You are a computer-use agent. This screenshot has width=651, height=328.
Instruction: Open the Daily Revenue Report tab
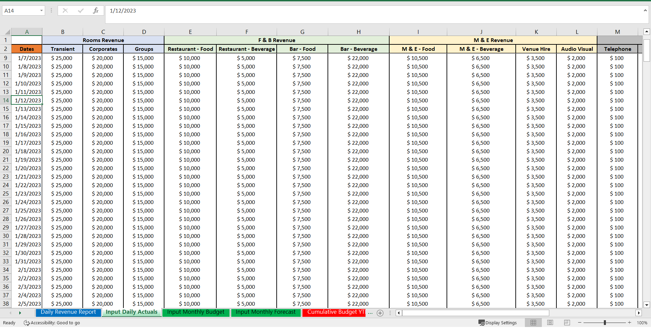[x=68, y=312]
